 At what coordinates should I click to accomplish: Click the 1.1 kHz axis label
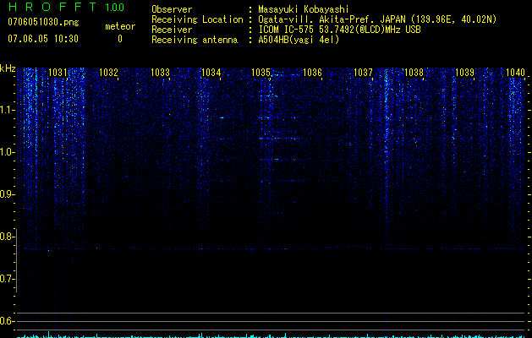tap(7, 110)
